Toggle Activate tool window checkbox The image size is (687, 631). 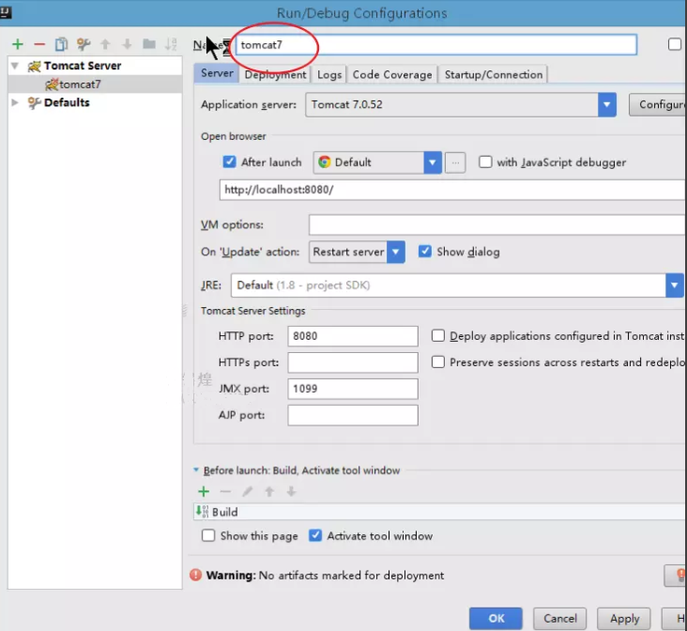[x=315, y=535]
